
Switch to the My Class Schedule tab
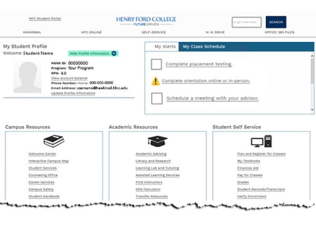(204, 47)
